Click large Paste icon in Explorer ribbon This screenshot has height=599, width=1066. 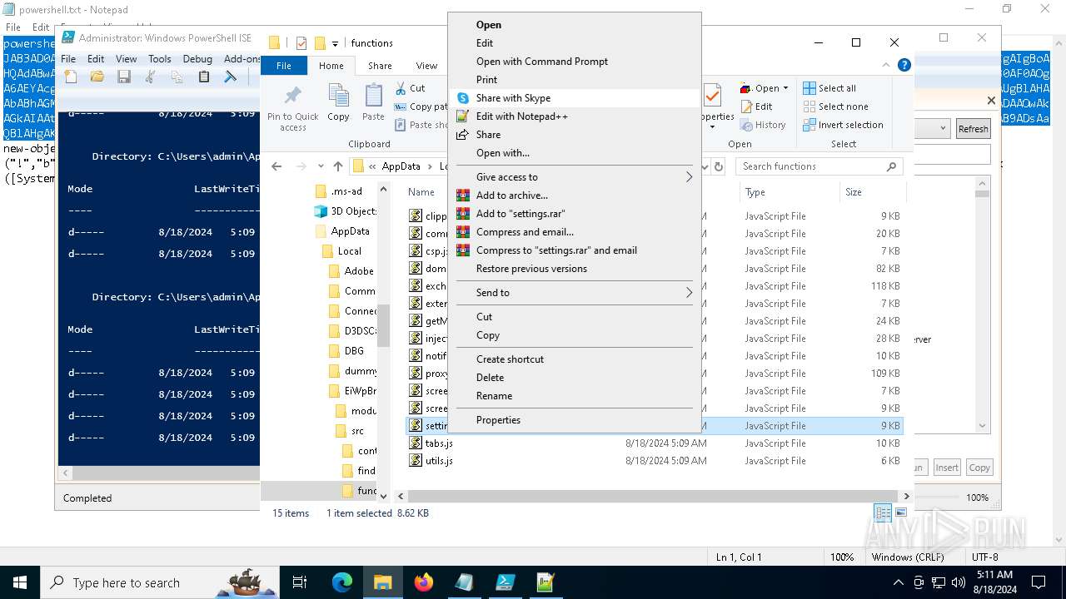tap(373, 103)
